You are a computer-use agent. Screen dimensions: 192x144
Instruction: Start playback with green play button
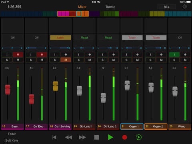coord(110,137)
